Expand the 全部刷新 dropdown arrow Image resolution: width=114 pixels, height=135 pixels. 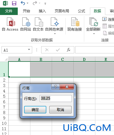click(x=94, y=34)
